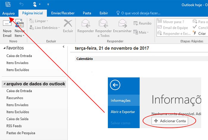Open the Caixa de Saída folder
The image size is (208, 140).
click(17, 119)
